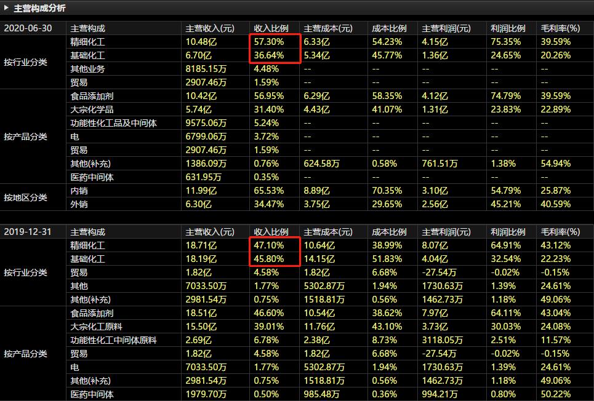594x401 pixels.
Task: Click 医药中间体 revenue 1979.70万
Action: [206, 394]
